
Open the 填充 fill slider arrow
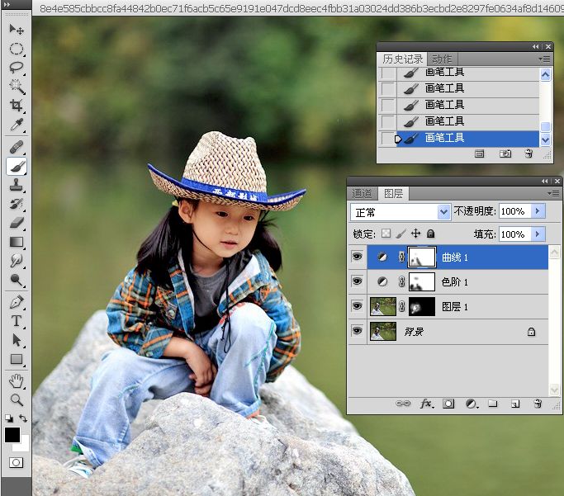click(538, 234)
